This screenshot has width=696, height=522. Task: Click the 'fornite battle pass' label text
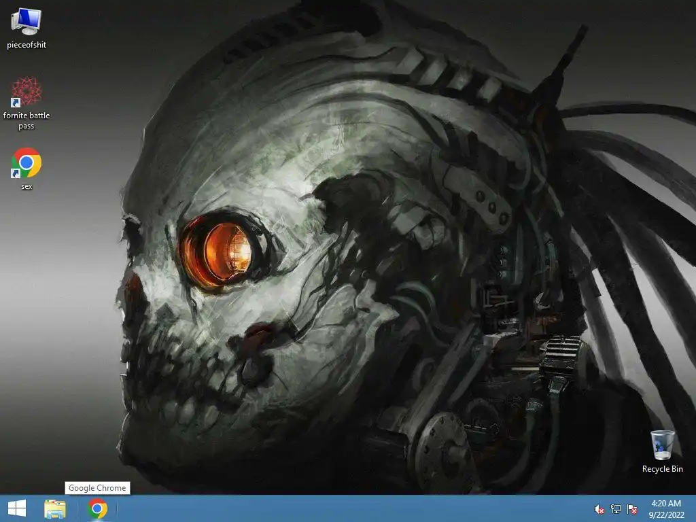point(27,120)
